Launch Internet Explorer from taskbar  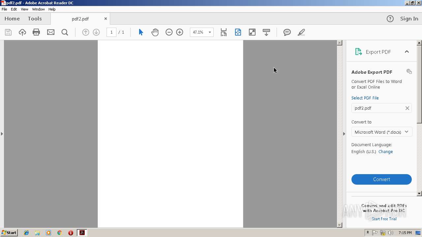26,233
